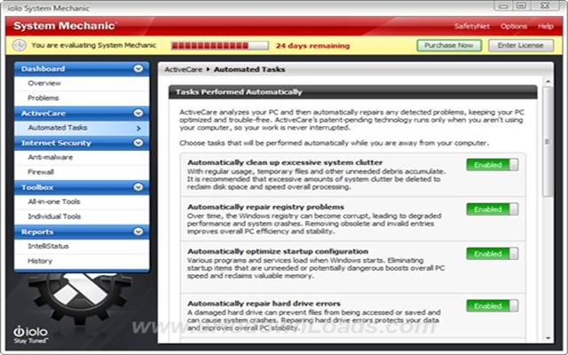
Task: Collapse the ActiveCare section chevron
Action: 138,113
